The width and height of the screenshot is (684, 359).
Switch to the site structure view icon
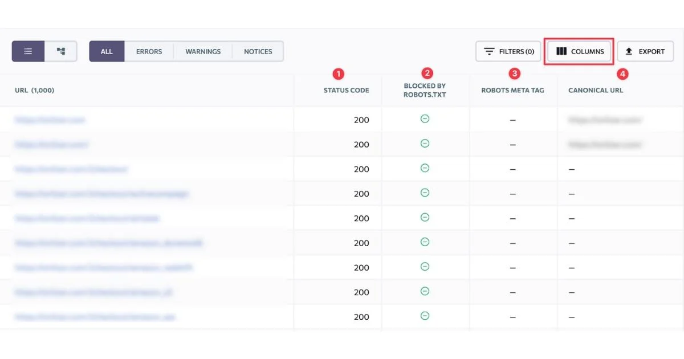pos(60,51)
